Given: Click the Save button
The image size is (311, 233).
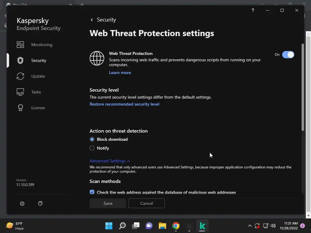Looking at the screenshot, I should (108, 203).
